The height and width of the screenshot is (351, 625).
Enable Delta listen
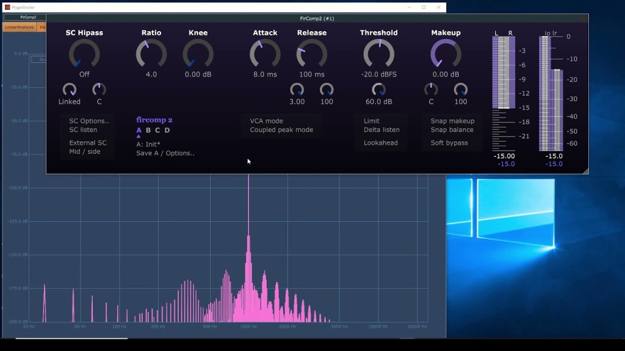(381, 130)
